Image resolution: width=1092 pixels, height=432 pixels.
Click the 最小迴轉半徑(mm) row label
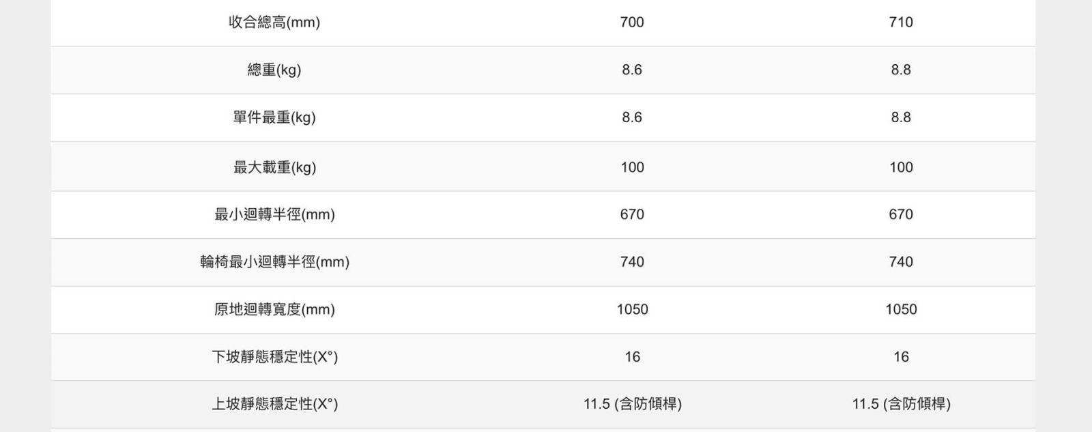[274, 214]
